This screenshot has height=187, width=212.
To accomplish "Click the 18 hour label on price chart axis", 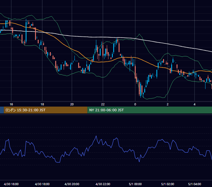I will pyautogui.click(x=42, y=104).
